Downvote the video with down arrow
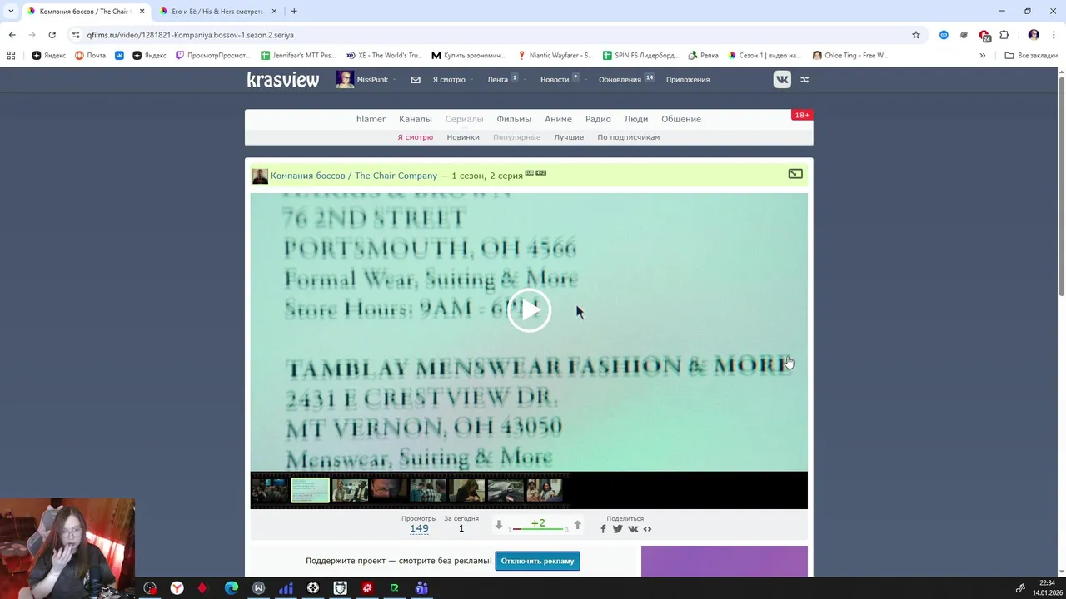 (499, 525)
